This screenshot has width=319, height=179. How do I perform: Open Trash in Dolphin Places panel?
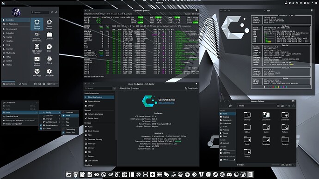click(x=227, y=137)
